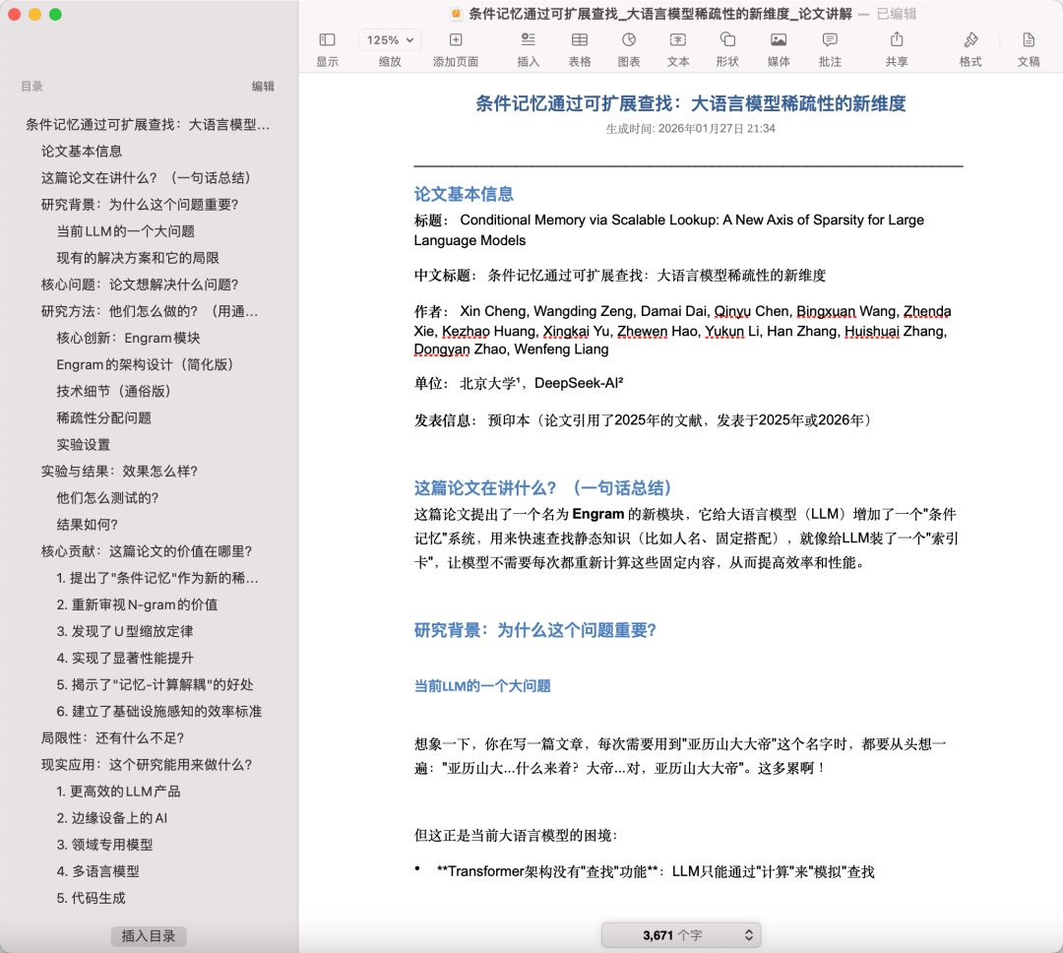Click 编辑 to edit the table of contents

click(x=267, y=87)
